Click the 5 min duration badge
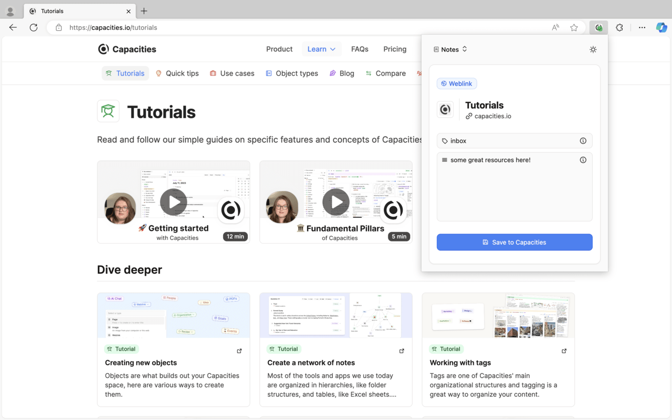 399,236
